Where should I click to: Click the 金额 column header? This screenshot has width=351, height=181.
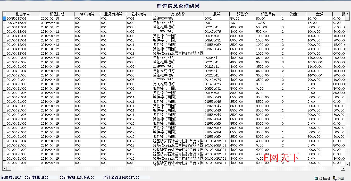pos(320,14)
